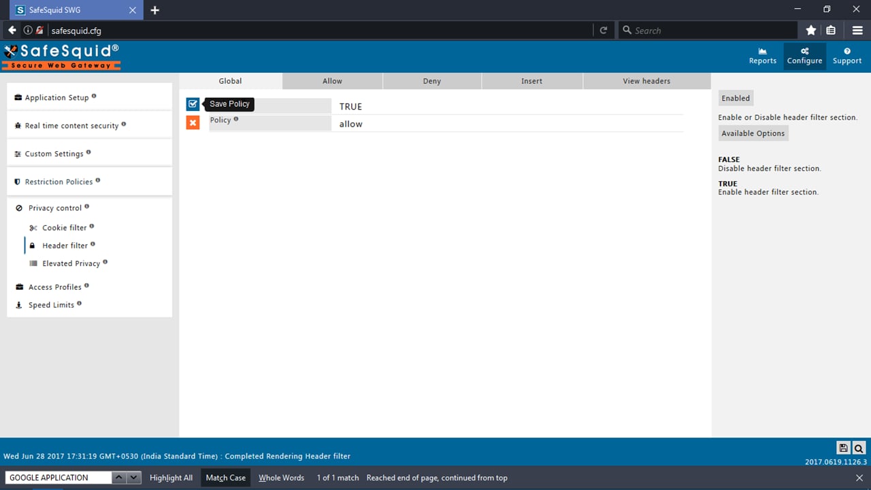Click the address bar showing safesquid.cfg
The width and height of the screenshot is (871, 490).
pos(320,30)
